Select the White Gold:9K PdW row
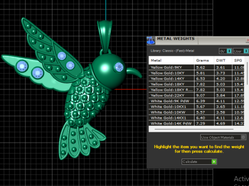The height and width of the screenshot is (186, 249). (x=197, y=101)
